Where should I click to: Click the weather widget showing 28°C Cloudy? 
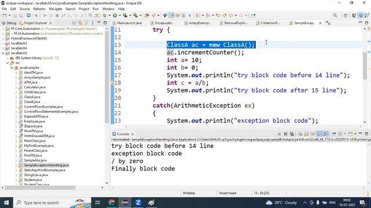point(281,203)
